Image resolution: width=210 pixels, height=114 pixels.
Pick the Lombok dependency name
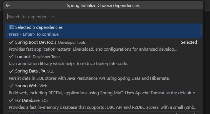point(23,57)
